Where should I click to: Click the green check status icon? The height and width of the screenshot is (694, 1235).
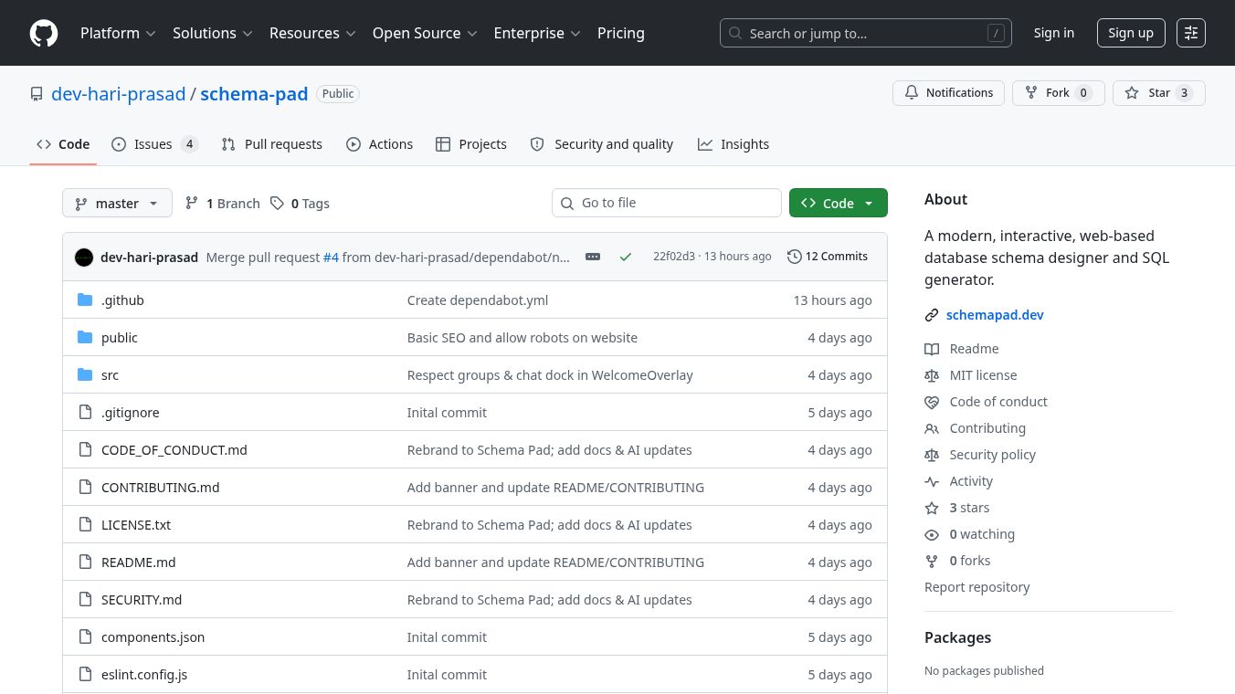626,257
